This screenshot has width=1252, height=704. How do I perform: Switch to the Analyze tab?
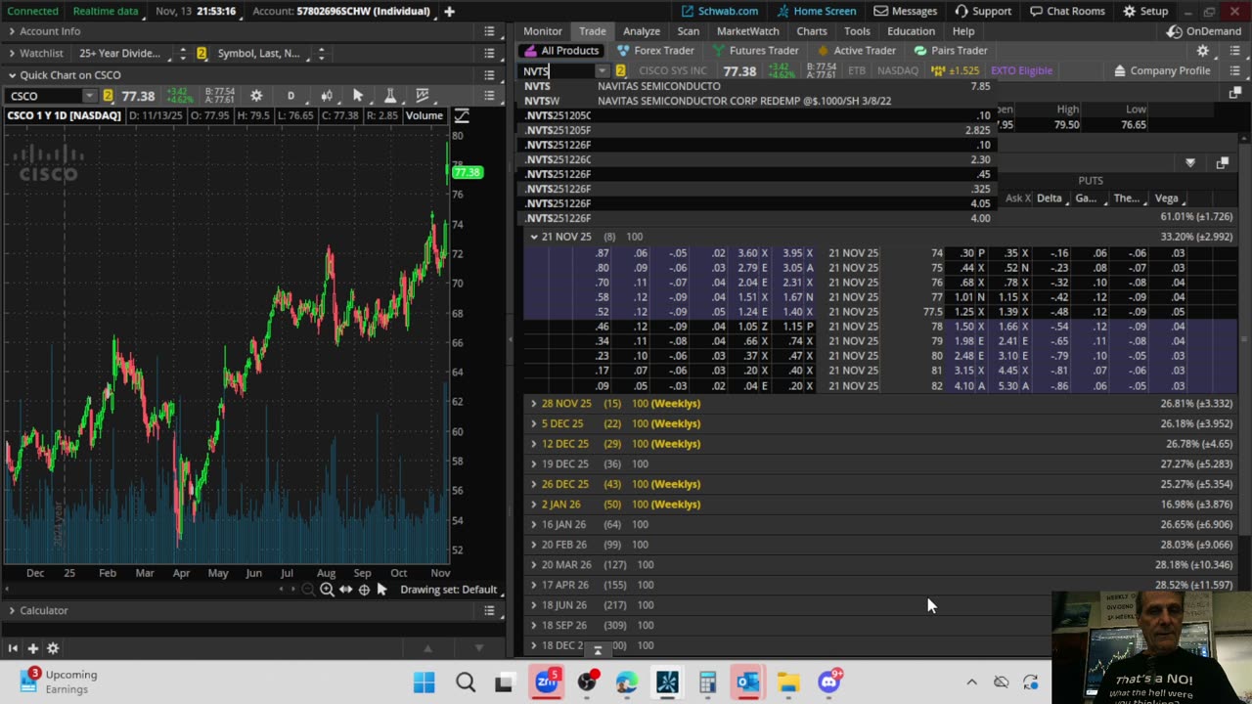tap(641, 31)
